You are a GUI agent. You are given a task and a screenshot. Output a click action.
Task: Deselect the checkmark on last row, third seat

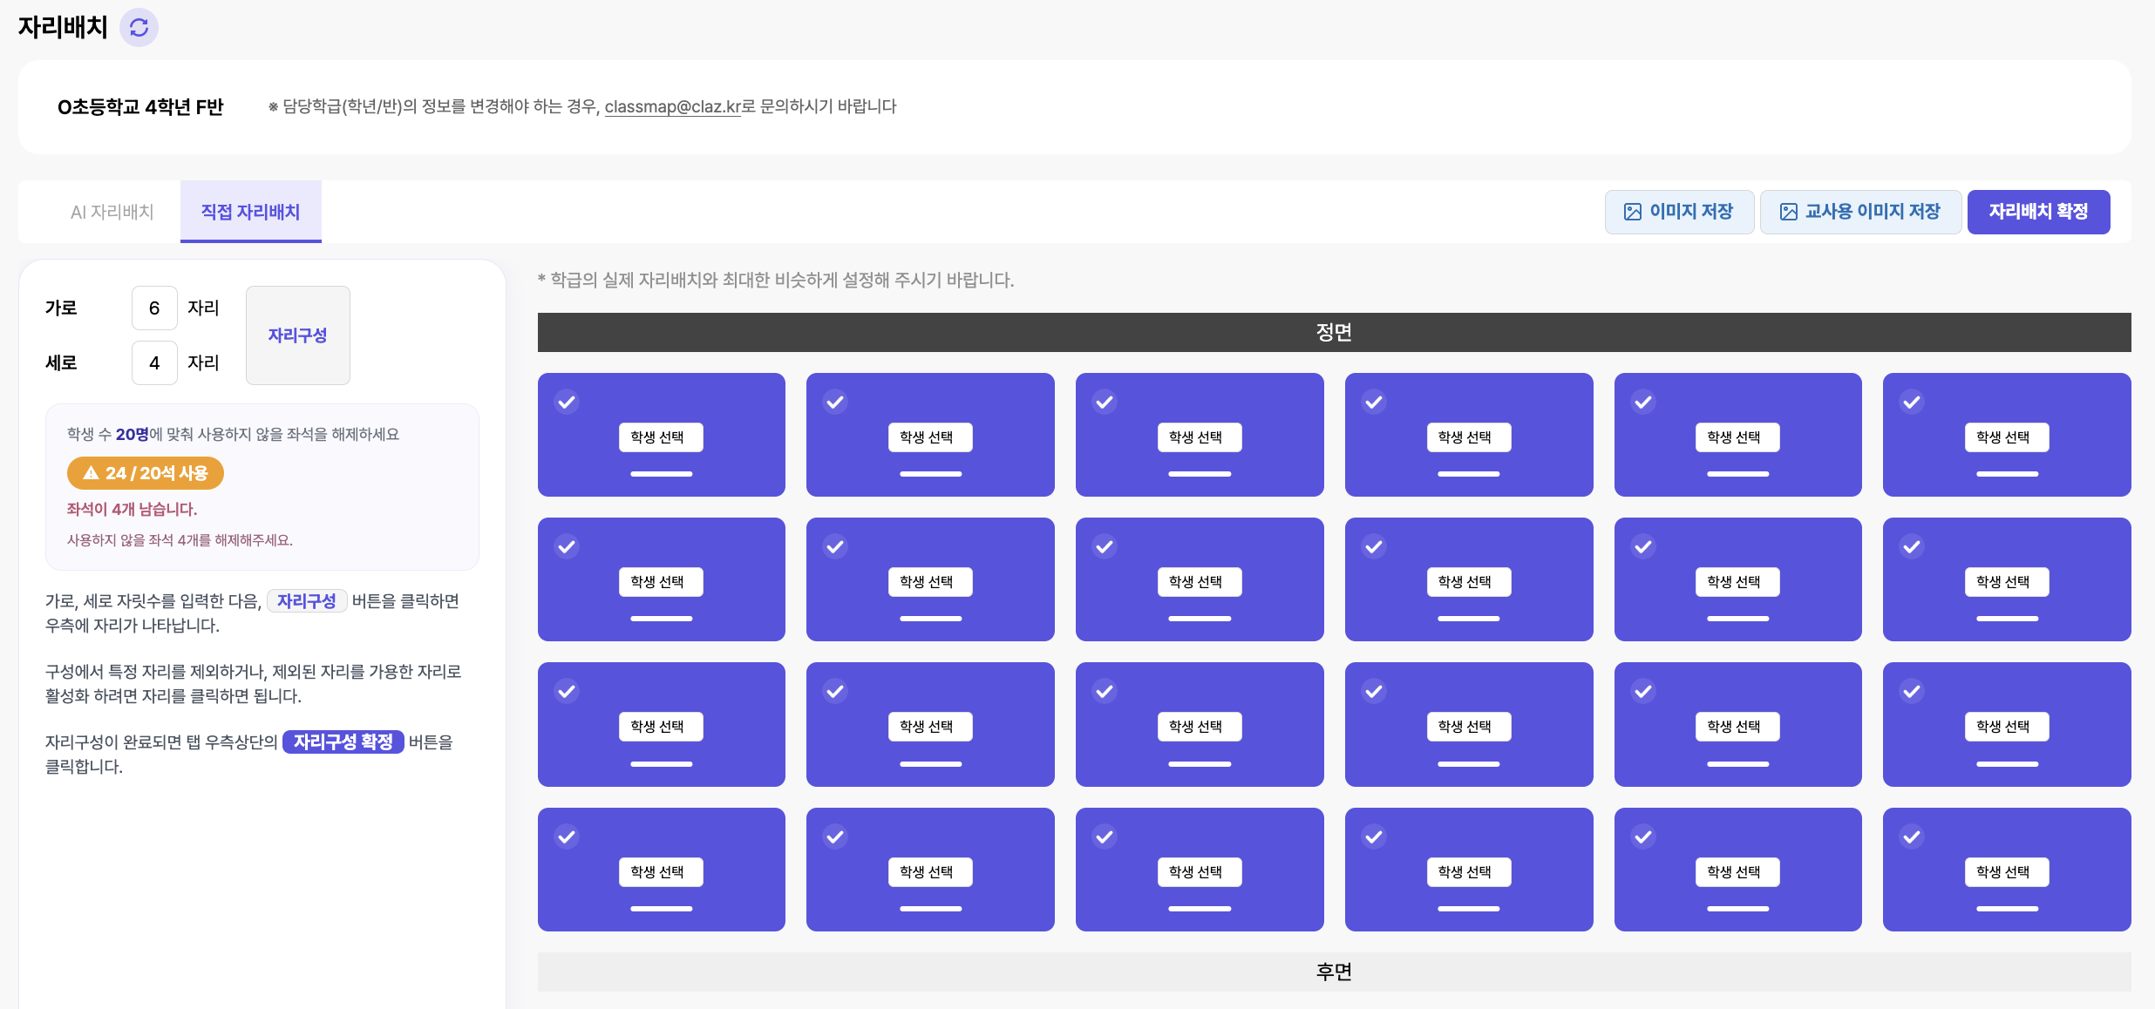(1105, 836)
